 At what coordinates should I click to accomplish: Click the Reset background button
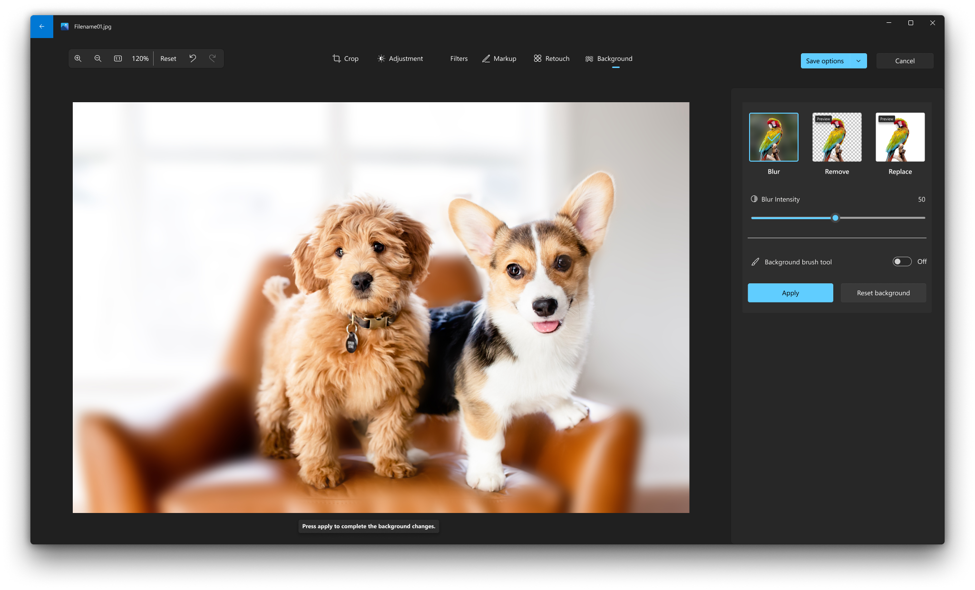883,292
